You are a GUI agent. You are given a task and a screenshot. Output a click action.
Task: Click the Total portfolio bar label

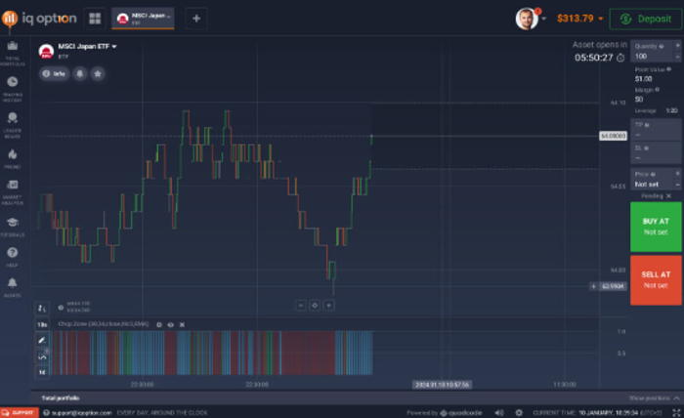(61, 397)
